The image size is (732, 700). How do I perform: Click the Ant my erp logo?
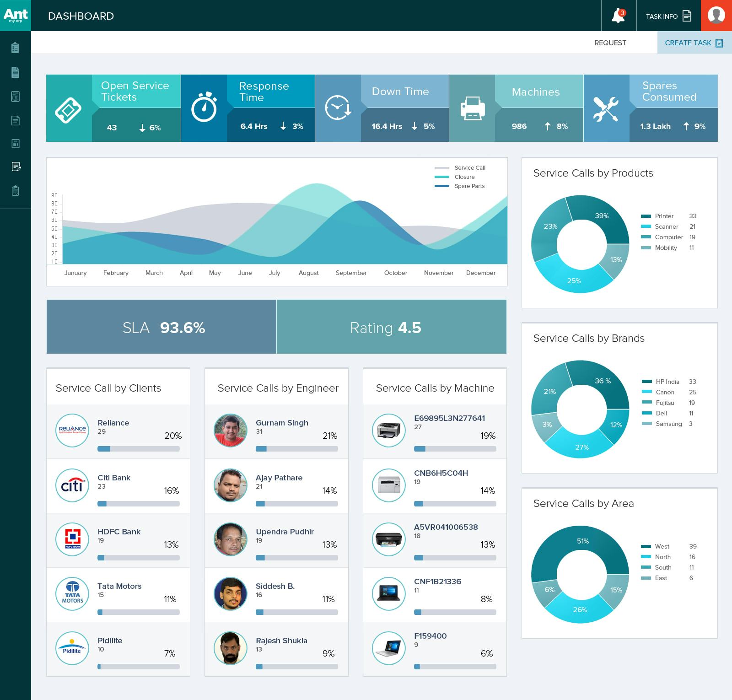pos(15,16)
